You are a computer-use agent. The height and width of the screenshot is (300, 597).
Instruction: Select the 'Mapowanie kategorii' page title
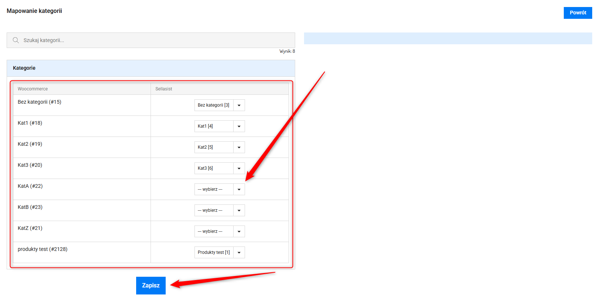34,11
